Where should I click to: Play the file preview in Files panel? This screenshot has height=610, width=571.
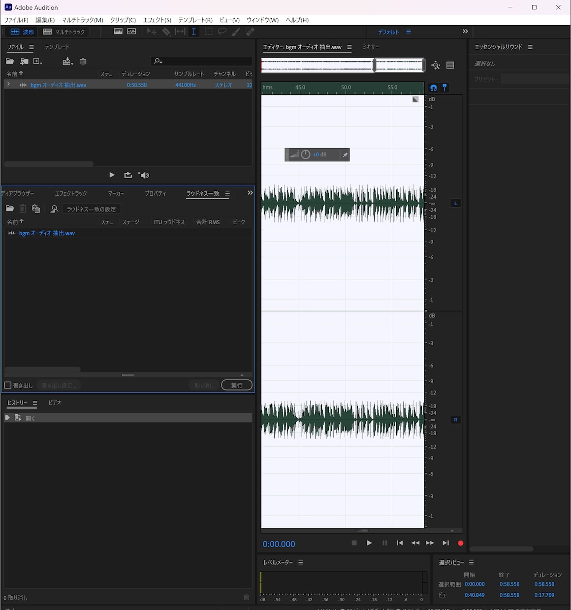pos(112,175)
